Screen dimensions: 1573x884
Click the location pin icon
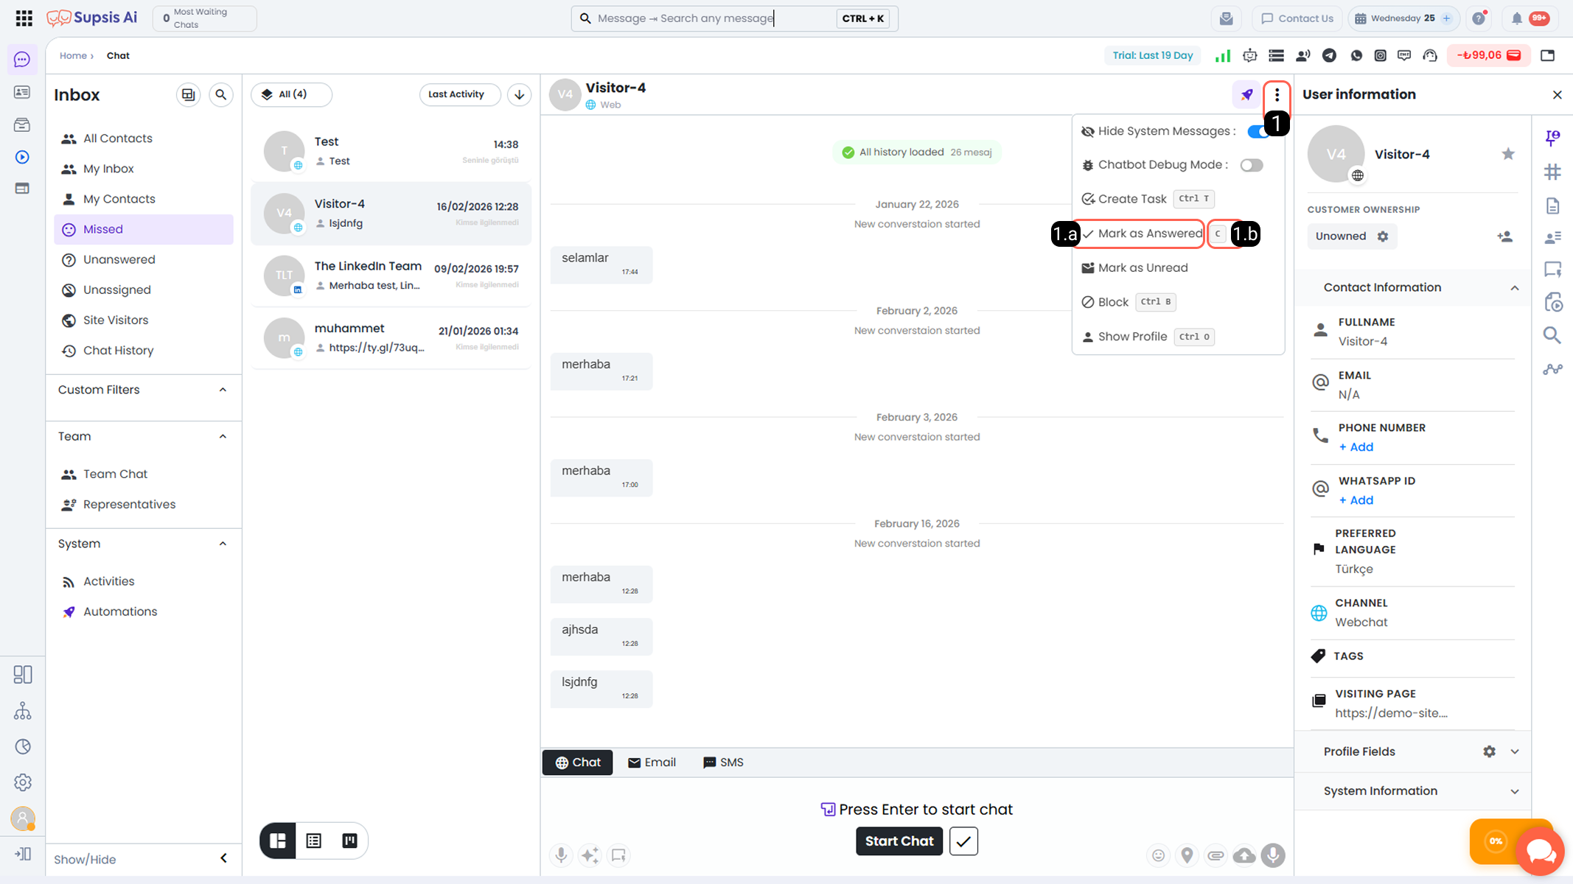click(1187, 855)
